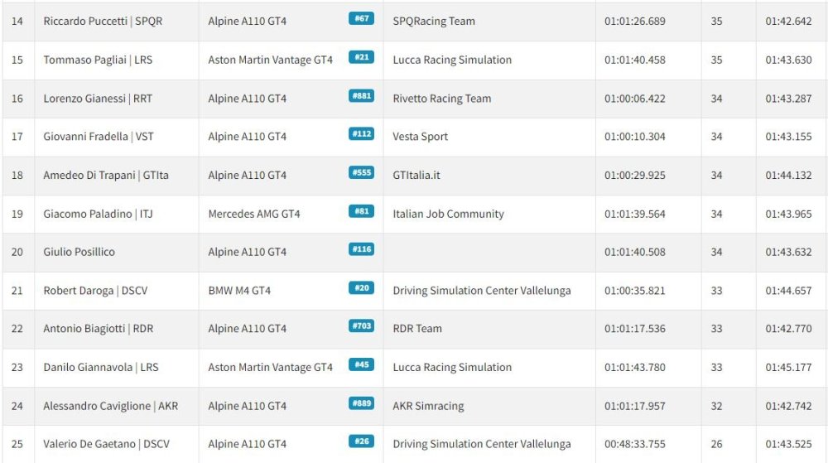Click the #881 car number badge
This screenshot has height=463, width=828.
(x=361, y=95)
